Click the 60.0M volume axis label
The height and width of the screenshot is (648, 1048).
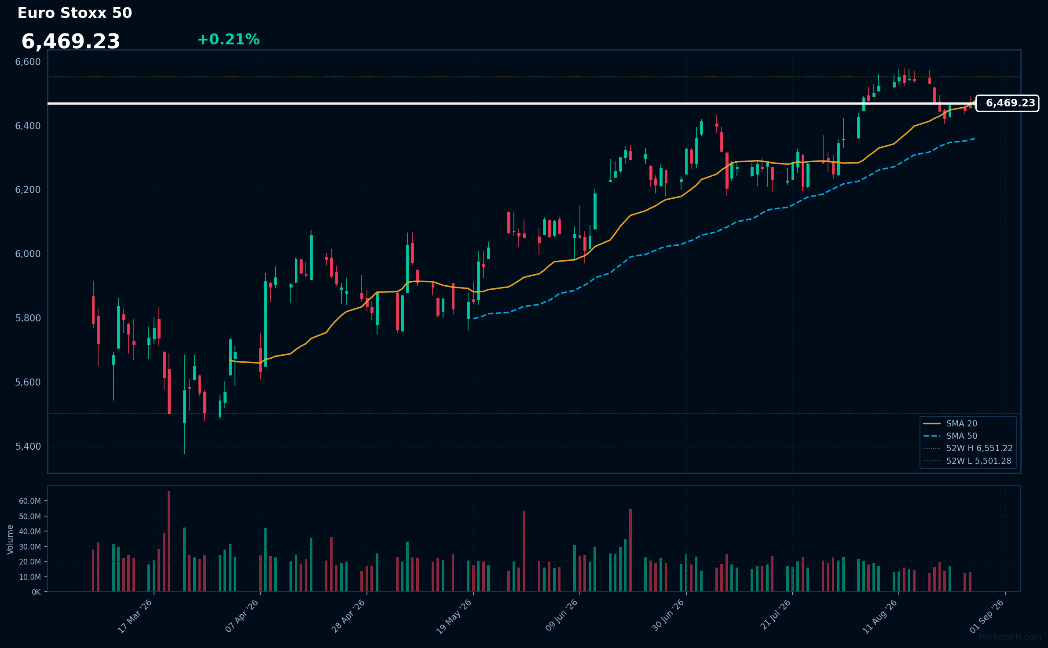click(30, 501)
